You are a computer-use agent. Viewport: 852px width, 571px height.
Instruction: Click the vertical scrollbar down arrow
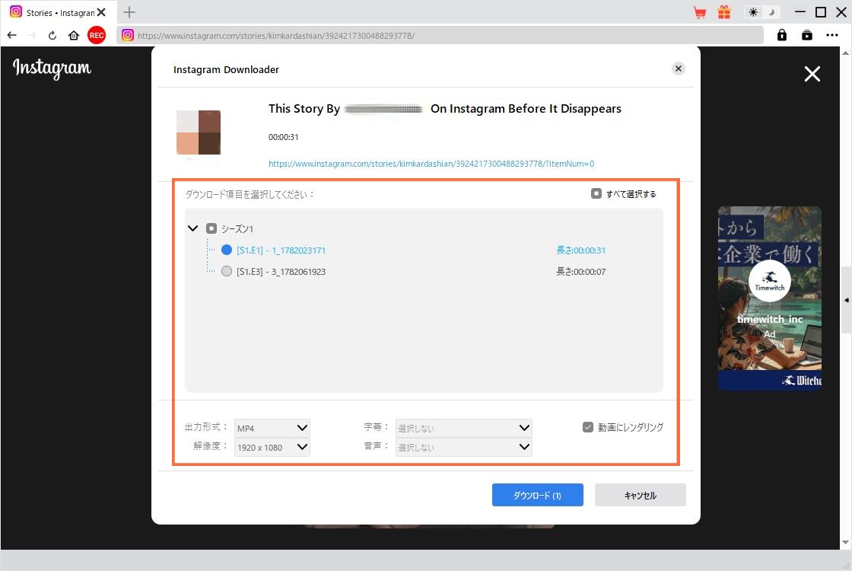pos(845,542)
